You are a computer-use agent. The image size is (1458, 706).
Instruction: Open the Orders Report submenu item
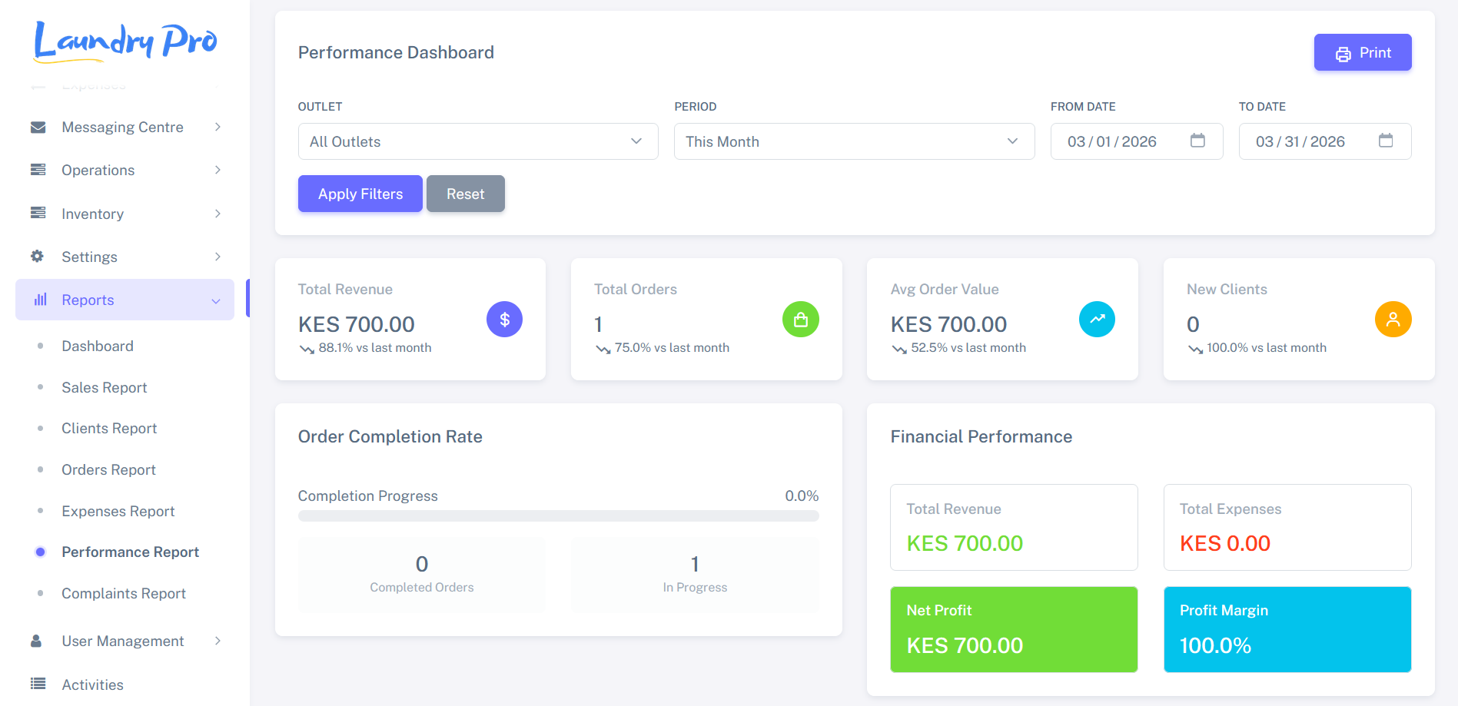pyautogui.click(x=108, y=469)
